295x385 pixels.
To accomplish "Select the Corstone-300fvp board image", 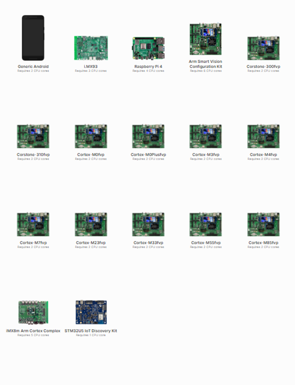I will (x=263, y=48).
